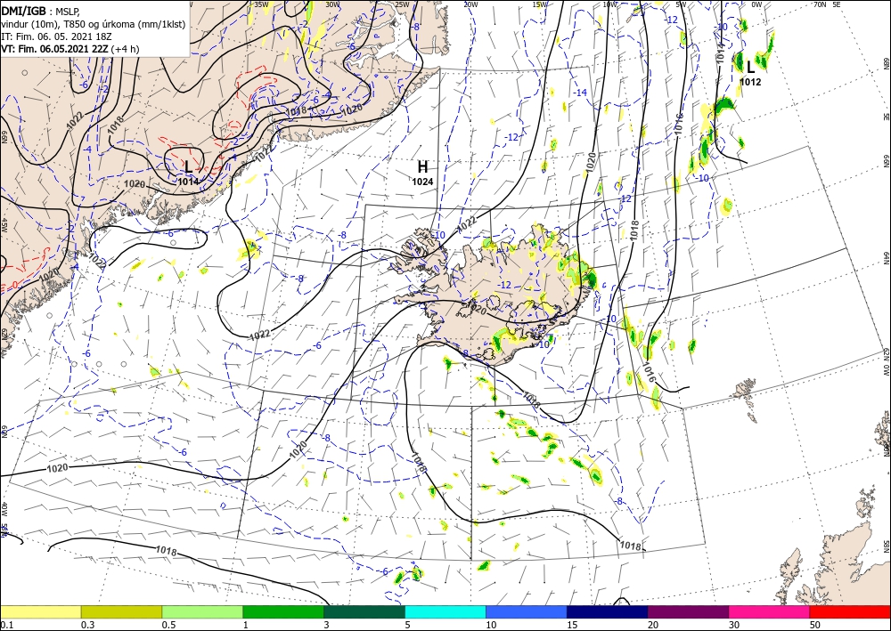Click the 35W longitude label
Screen dimensions: 891x631
point(261,4)
